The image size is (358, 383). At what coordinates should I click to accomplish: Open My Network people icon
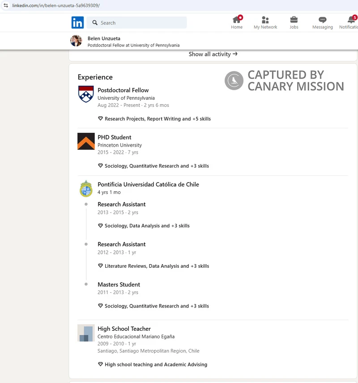tap(265, 20)
